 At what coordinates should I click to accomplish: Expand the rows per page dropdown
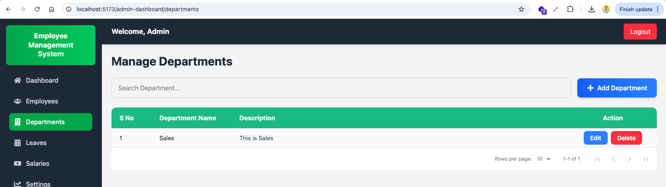coord(544,159)
